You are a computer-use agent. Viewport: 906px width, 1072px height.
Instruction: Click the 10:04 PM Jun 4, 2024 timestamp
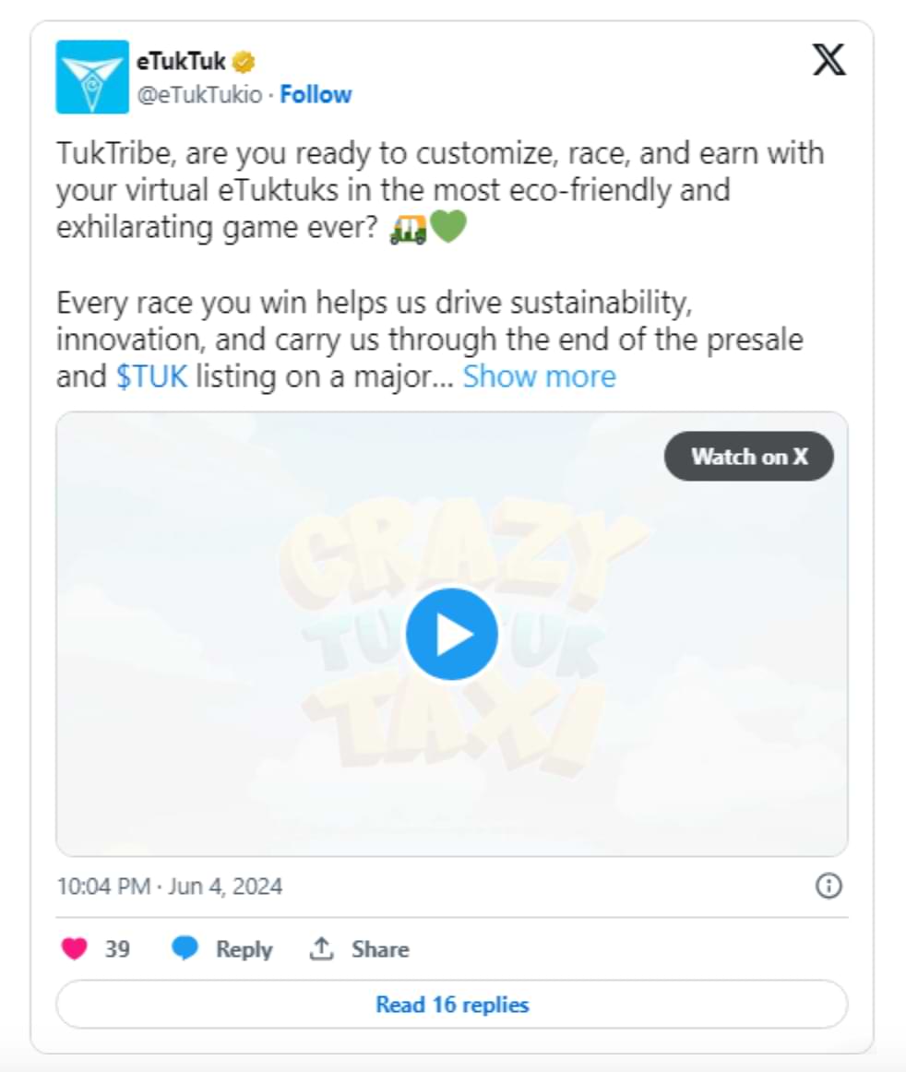tap(170, 887)
